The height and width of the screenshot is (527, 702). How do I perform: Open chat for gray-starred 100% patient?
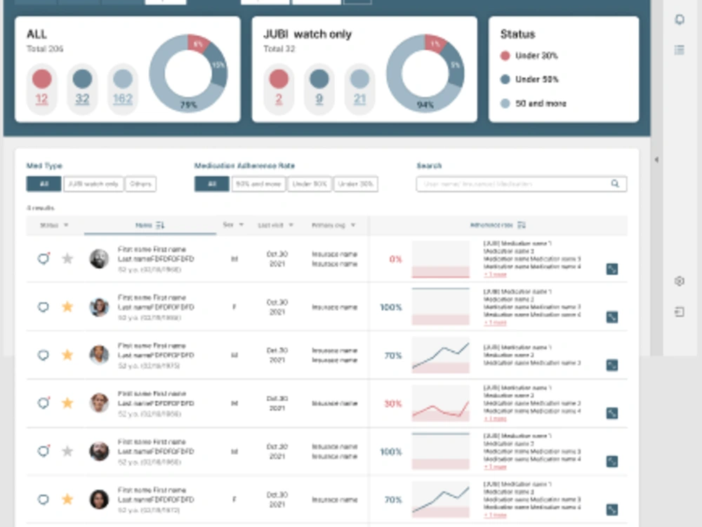[44, 451]
